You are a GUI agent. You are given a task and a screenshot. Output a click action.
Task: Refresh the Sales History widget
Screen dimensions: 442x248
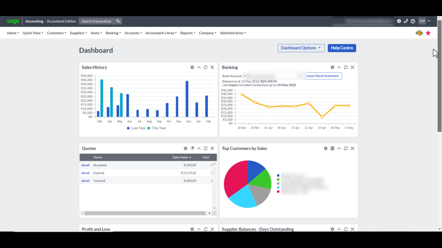tap(205, 68)
